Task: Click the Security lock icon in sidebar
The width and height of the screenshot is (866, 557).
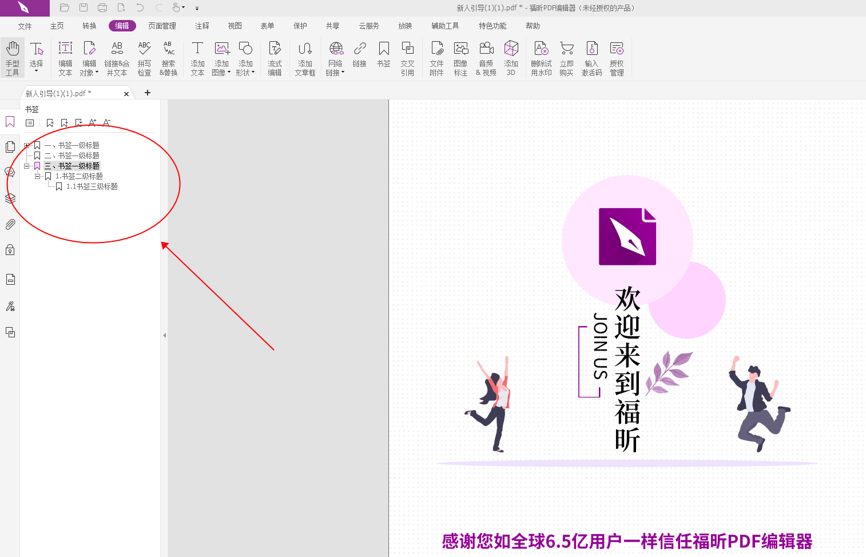Action: (10, 249)
